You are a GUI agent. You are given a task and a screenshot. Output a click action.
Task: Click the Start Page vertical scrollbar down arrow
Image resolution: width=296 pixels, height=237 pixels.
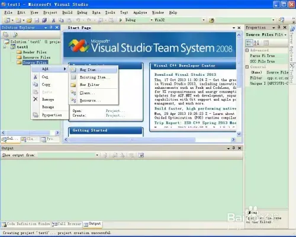pyautogui.click(x=239, y=134)
